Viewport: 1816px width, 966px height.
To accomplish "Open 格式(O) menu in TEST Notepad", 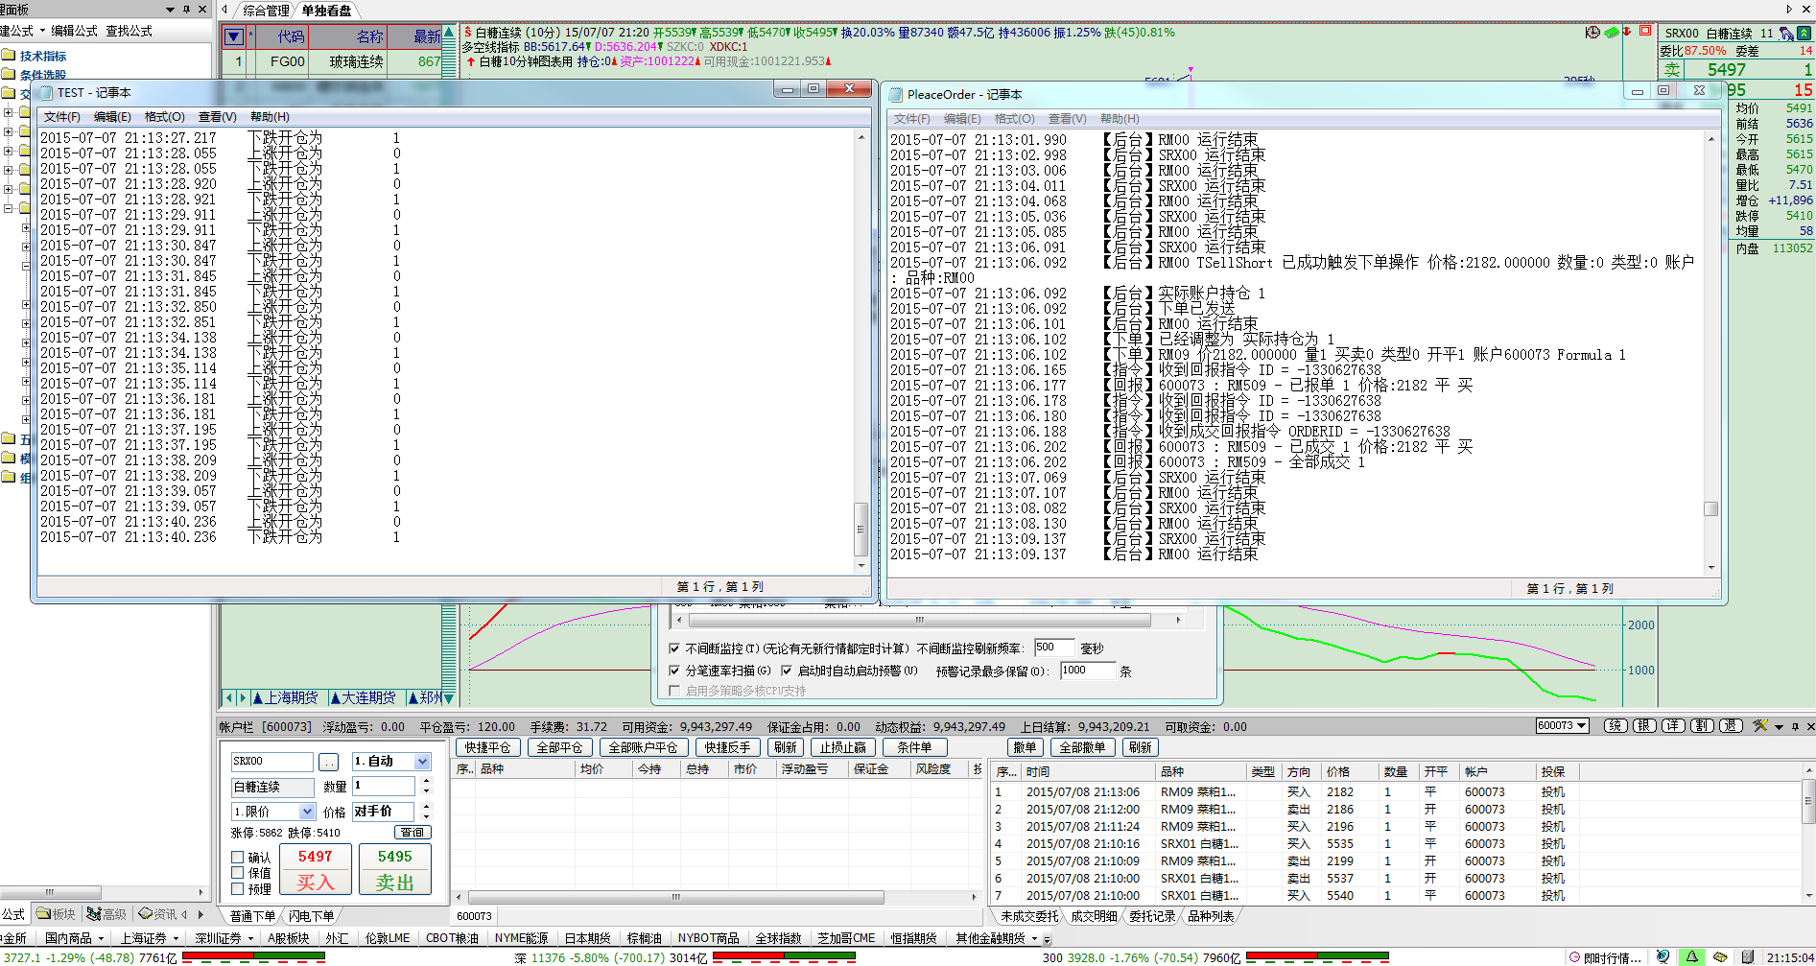I will (x=165, y=117).
